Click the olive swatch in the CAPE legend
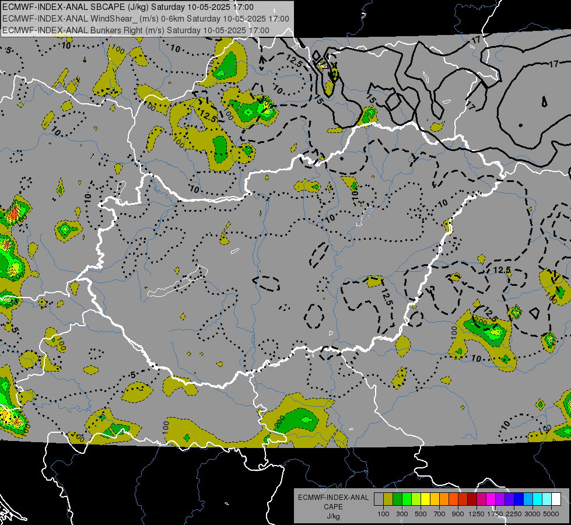571x525 pixels. tap(388, 499)
